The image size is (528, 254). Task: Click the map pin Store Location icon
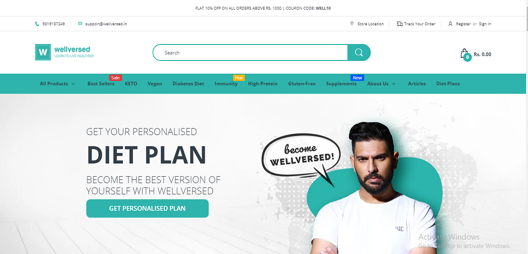[352, 24]
